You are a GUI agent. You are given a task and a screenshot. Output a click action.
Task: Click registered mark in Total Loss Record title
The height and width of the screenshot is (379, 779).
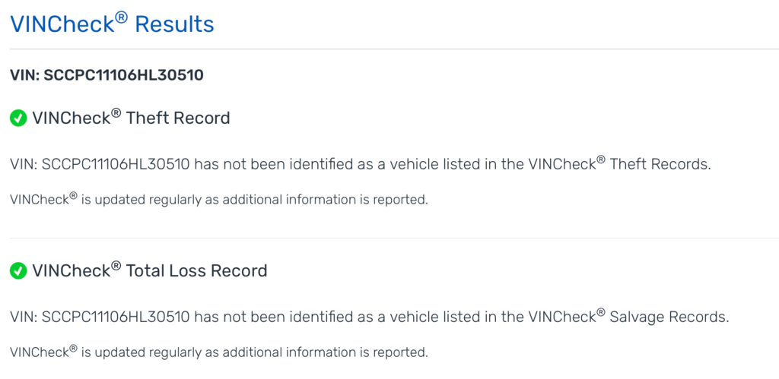click(x=116, y=265)
